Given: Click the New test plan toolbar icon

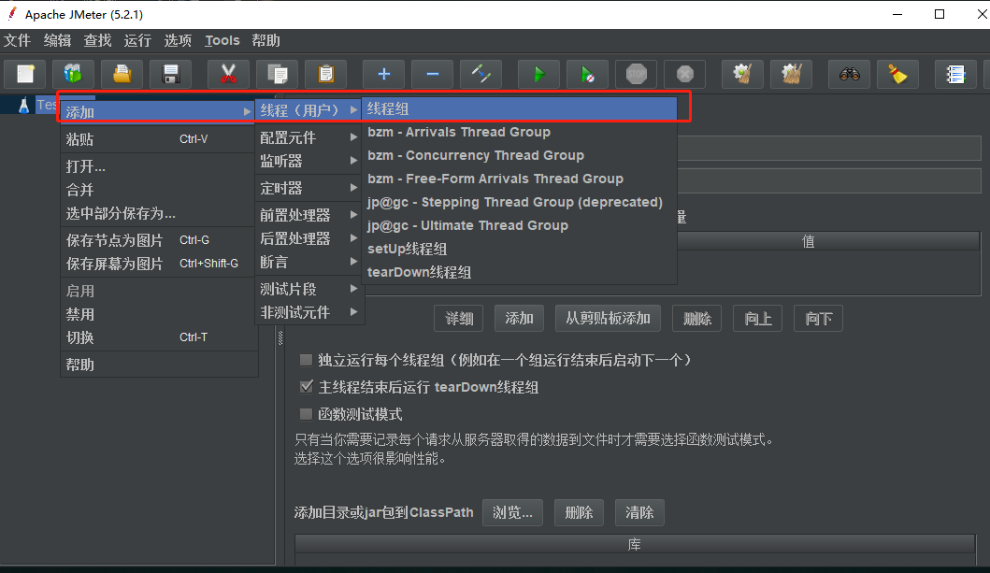Looking at the screenshot, I should (25, 74).
